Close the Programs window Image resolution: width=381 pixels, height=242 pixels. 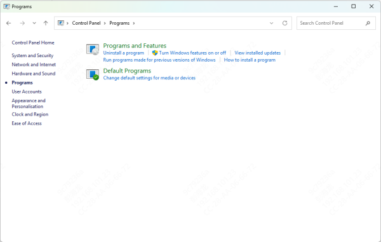pos(371,6)
